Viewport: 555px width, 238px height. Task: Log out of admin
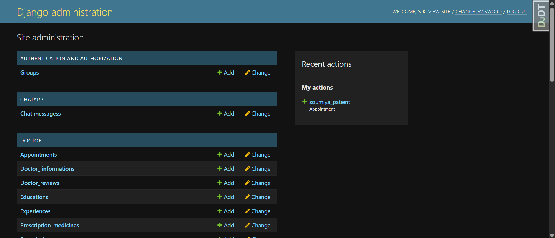pyautogui.click(x=517, y=12)
